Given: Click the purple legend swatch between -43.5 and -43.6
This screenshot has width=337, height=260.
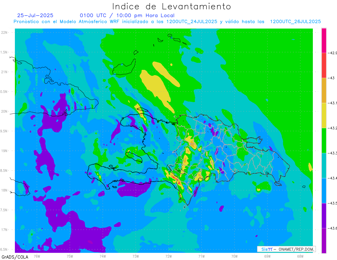Looking at the screenshot, I should coord(324,215).
